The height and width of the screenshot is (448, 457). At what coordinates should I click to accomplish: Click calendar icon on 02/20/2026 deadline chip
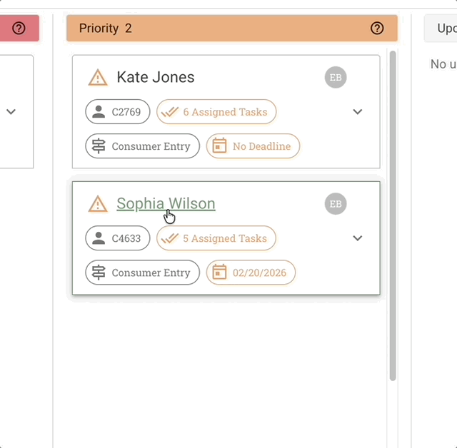[x=220, y=273]
